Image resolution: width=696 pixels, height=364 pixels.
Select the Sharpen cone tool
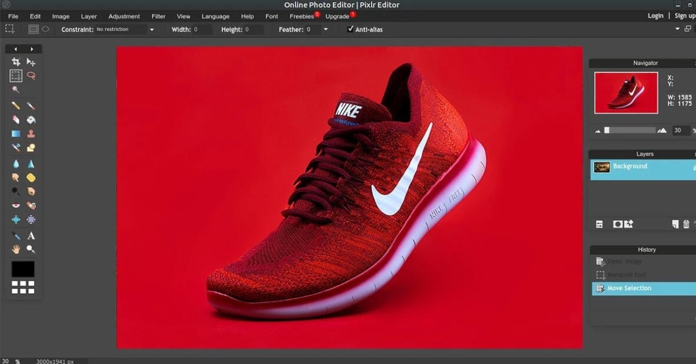31,163
